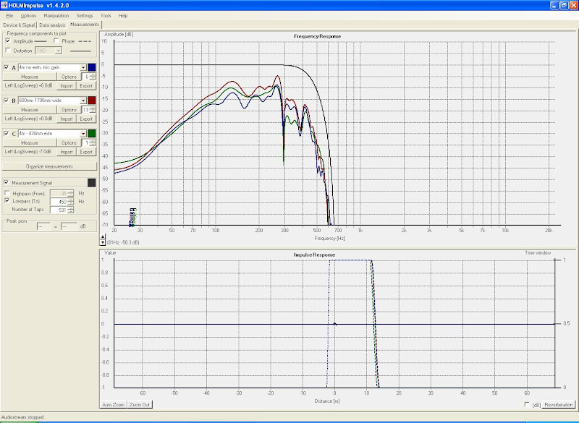Image resolution: width=579 pixels, height=423 pixels.
Task: Toggle the Measurement Signal checkbox
Action: pyautogui.click(x=7, y=182)
